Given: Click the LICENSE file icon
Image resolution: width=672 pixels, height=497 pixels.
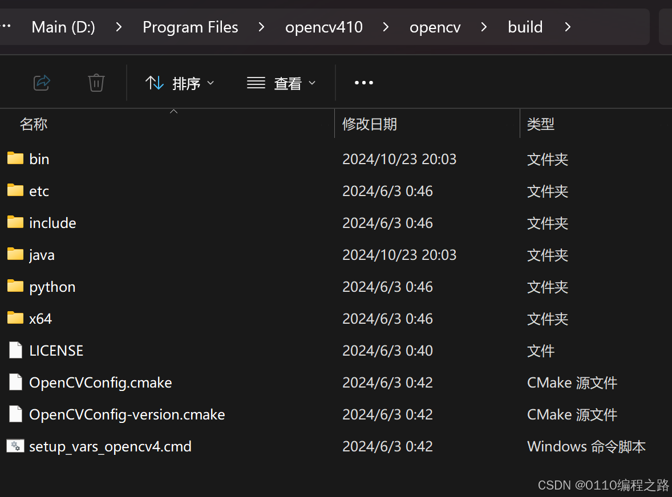Looking at the screenshot, I should click(x=15, y=350).
